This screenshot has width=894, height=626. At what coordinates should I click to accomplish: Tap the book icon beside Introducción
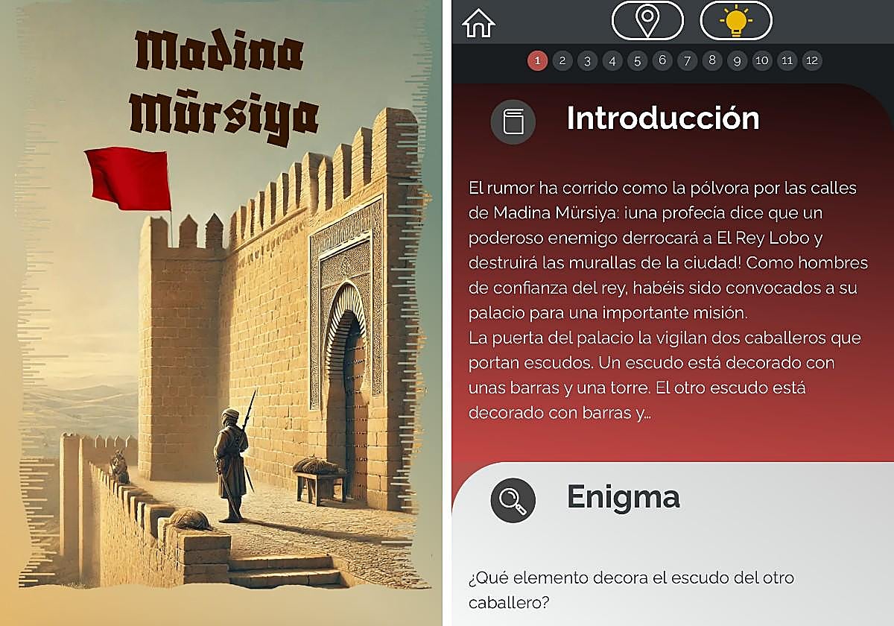513,121
